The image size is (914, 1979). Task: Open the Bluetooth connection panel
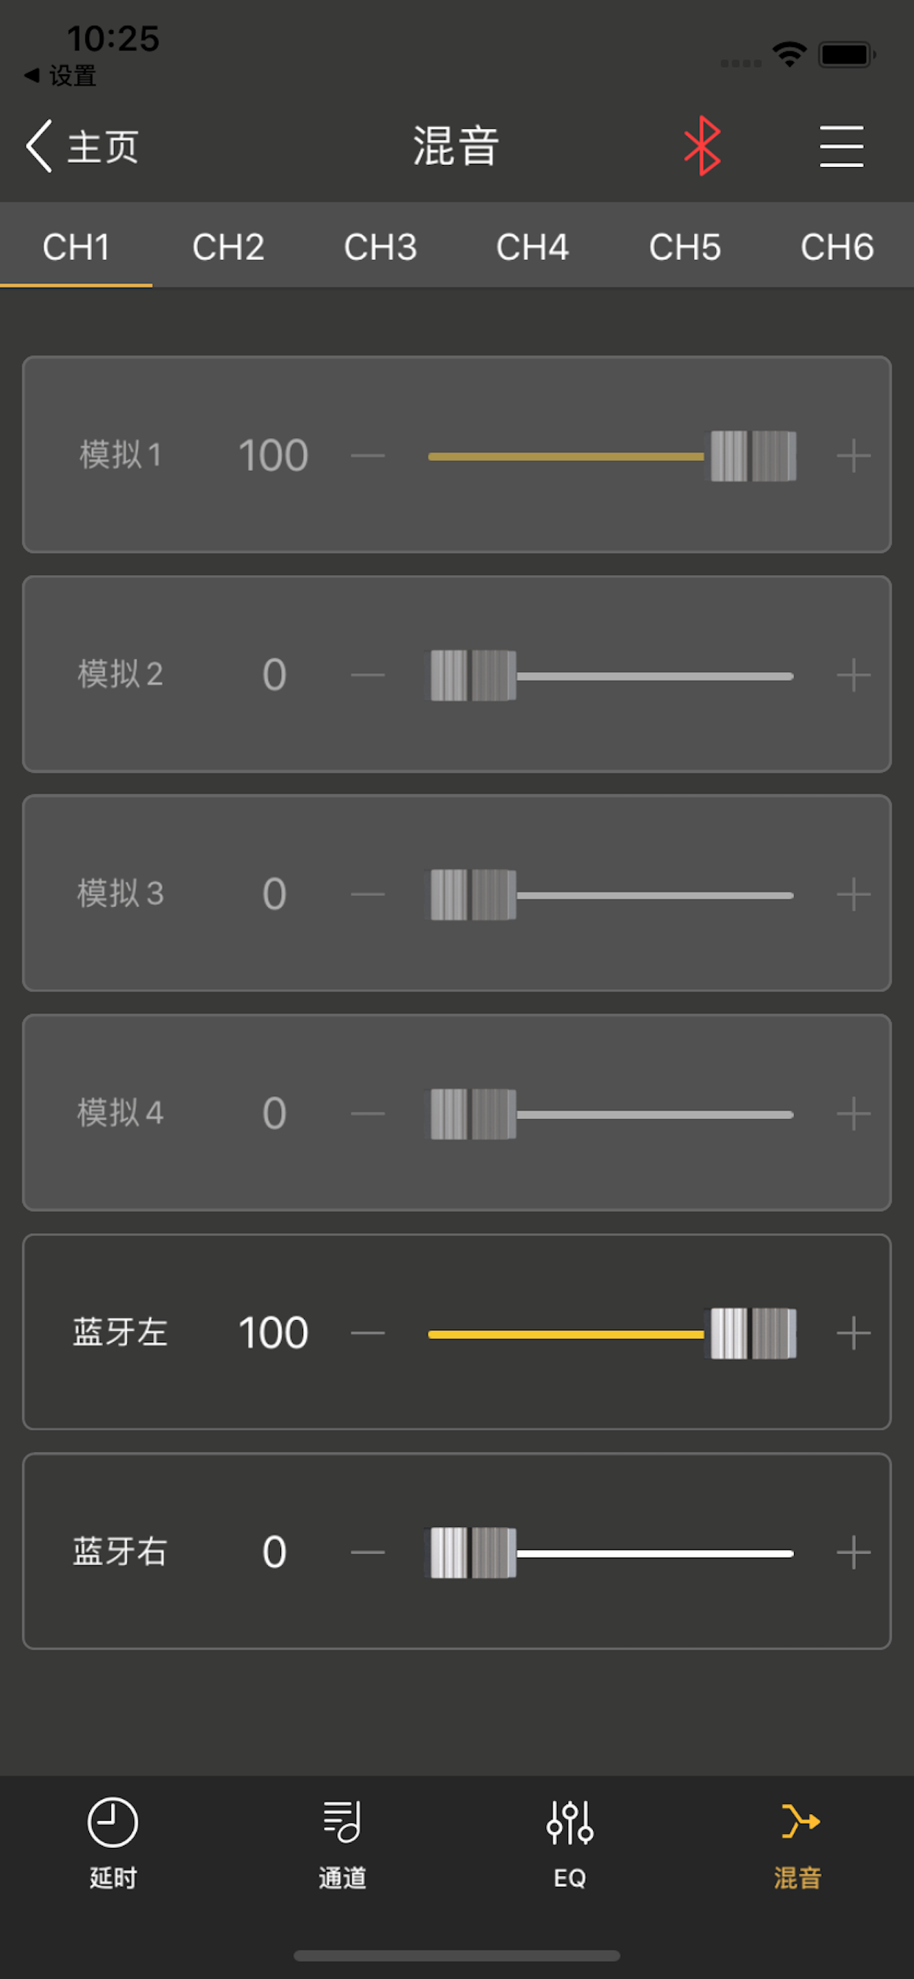[703, 144]
